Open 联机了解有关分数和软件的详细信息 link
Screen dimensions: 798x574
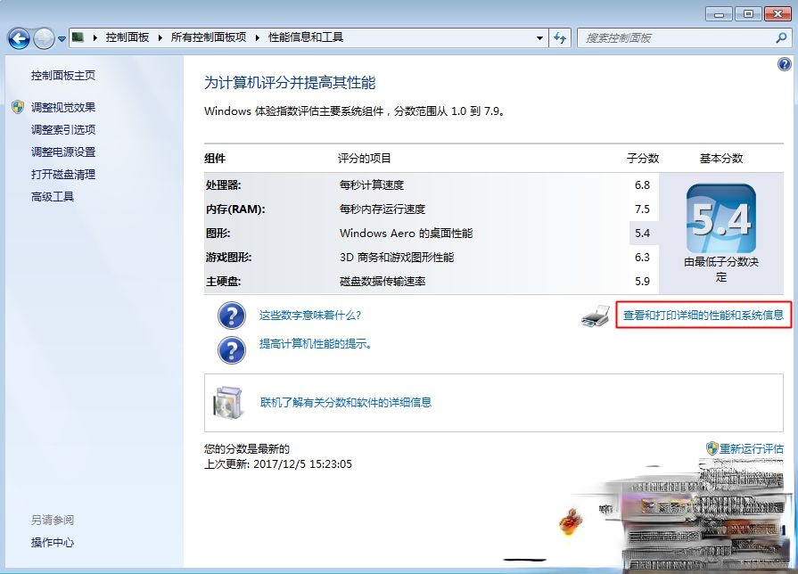(346, 403)
